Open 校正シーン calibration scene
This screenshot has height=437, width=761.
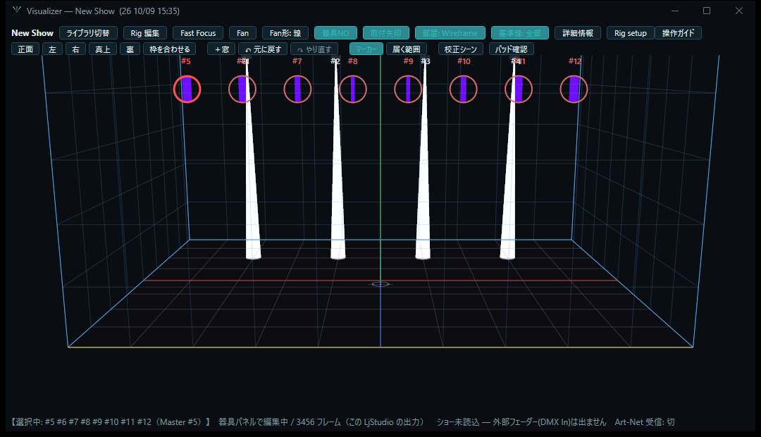tap(461, 49)
